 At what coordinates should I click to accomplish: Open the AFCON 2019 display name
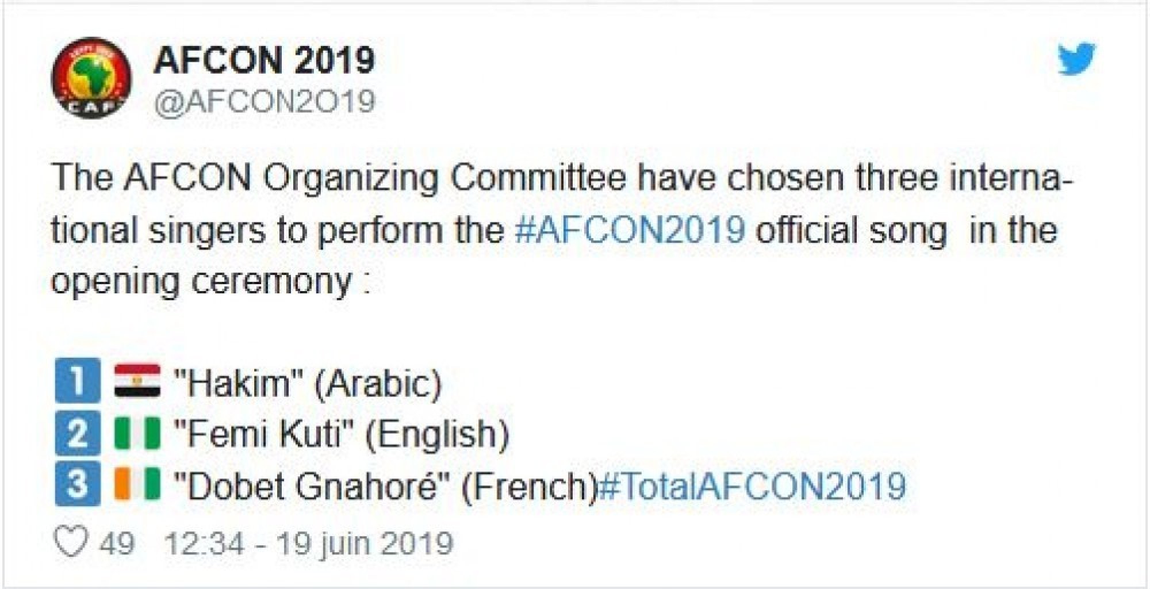[263, 59]
